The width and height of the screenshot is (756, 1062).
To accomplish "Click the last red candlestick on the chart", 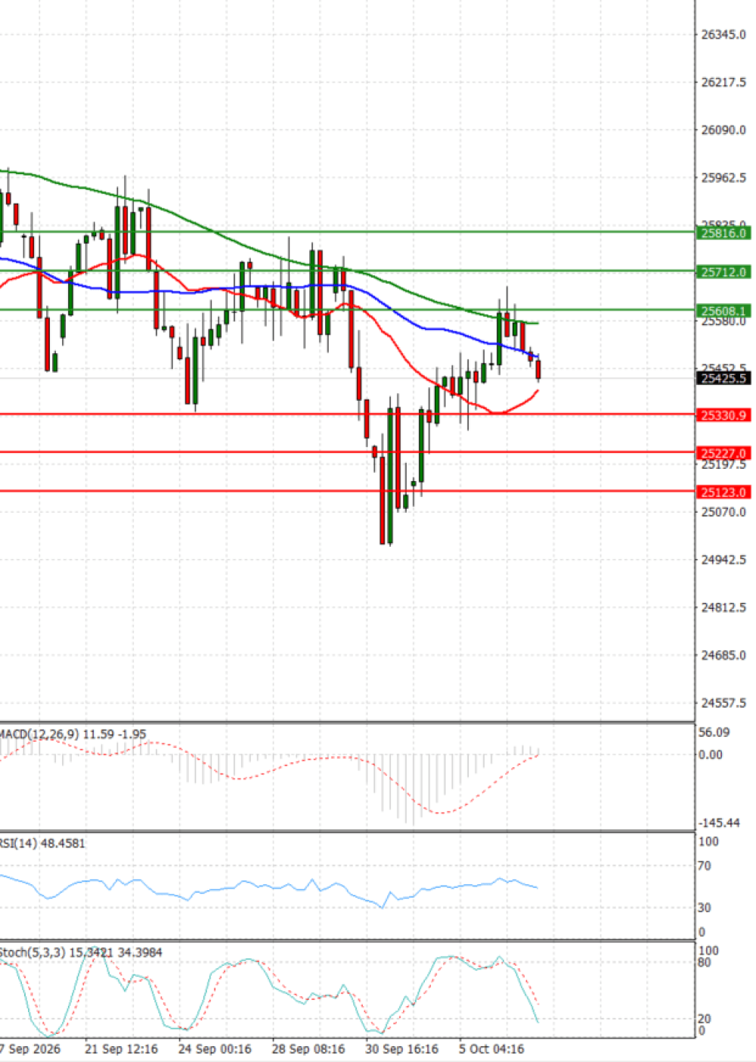I will (538, 369).
